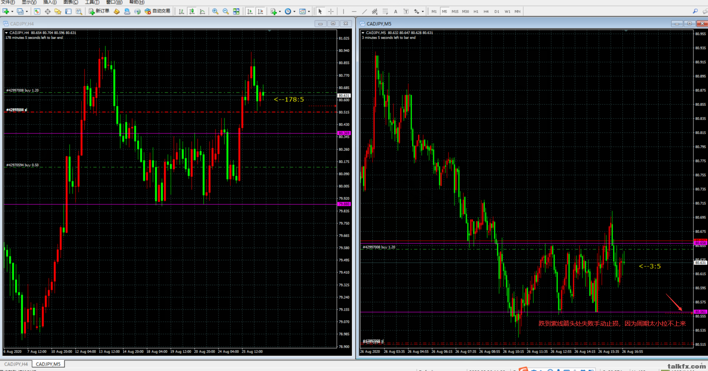Toggle the Market Watch window icon

pyautogui.click(x=37, y=11)
